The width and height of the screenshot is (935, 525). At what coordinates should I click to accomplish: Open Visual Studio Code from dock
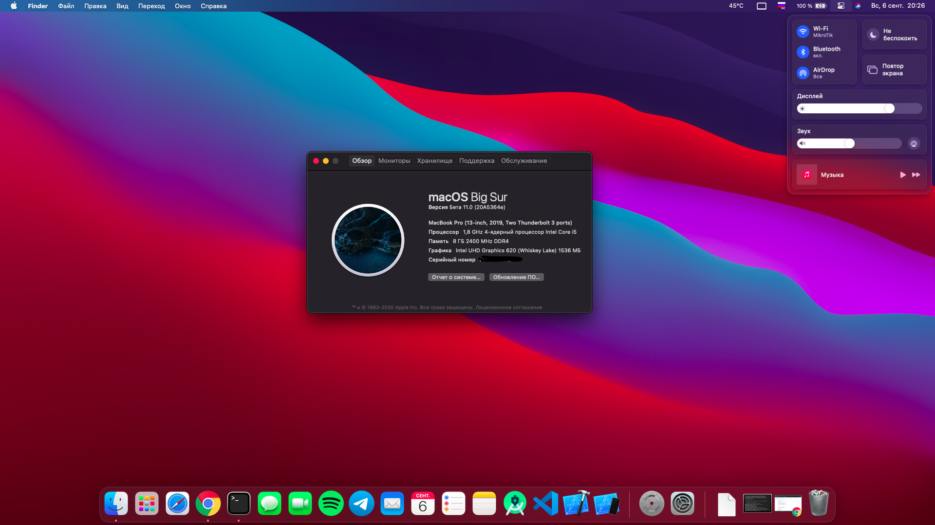coord(545,504)
